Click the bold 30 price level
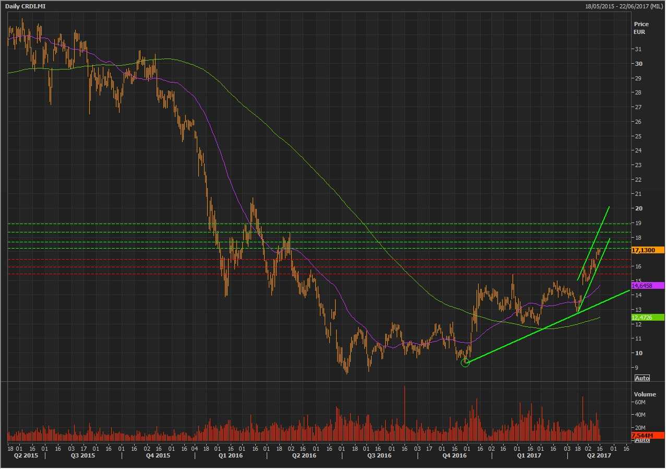Viewport: 666px width, 469px height. (638, 64)
